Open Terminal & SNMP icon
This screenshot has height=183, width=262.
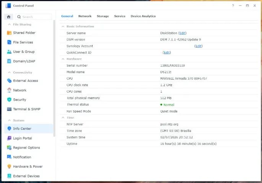pyautogui.click(x=9, y=109)
